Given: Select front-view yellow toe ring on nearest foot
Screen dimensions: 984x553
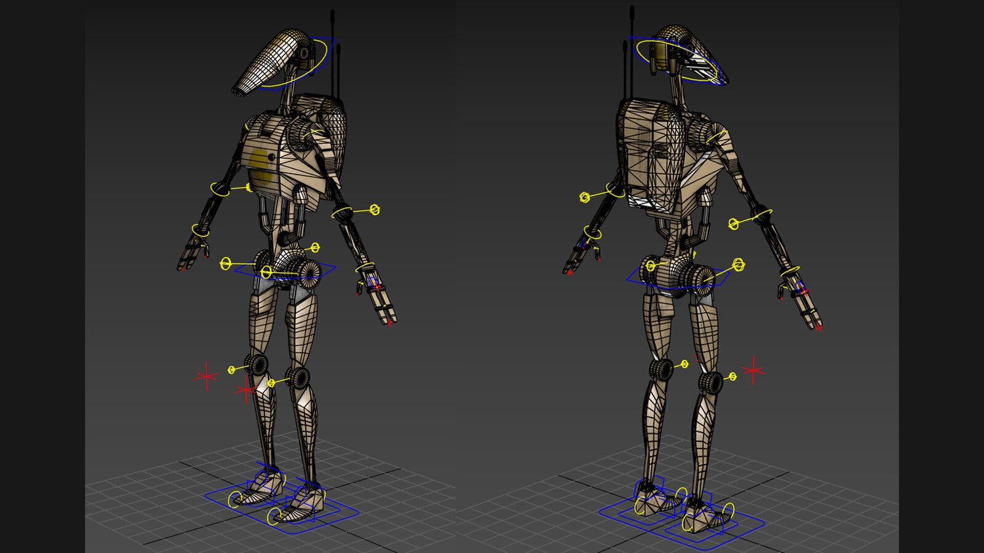Looking at the screenshot, I should tap(274, 517).
